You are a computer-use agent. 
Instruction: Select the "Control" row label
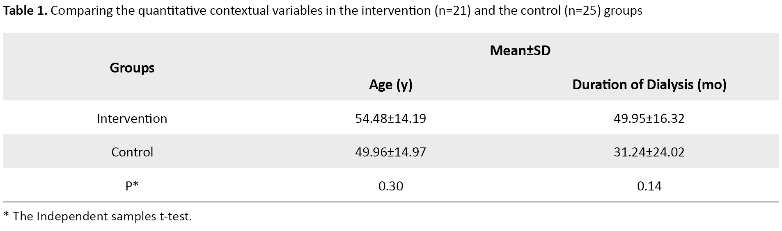coord(132,152)
